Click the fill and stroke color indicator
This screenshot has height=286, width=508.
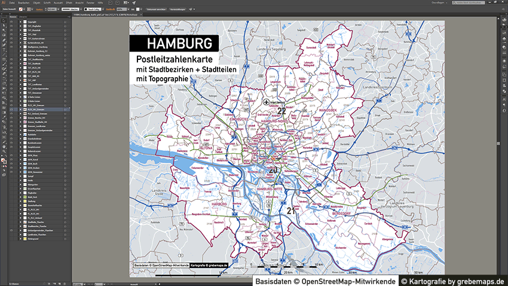click(x=3, y=162)
